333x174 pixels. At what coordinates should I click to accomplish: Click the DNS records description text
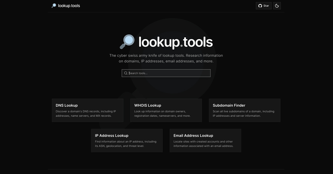click(86, 114)
